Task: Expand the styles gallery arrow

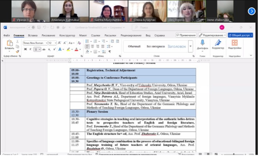Action: [191, 46]
